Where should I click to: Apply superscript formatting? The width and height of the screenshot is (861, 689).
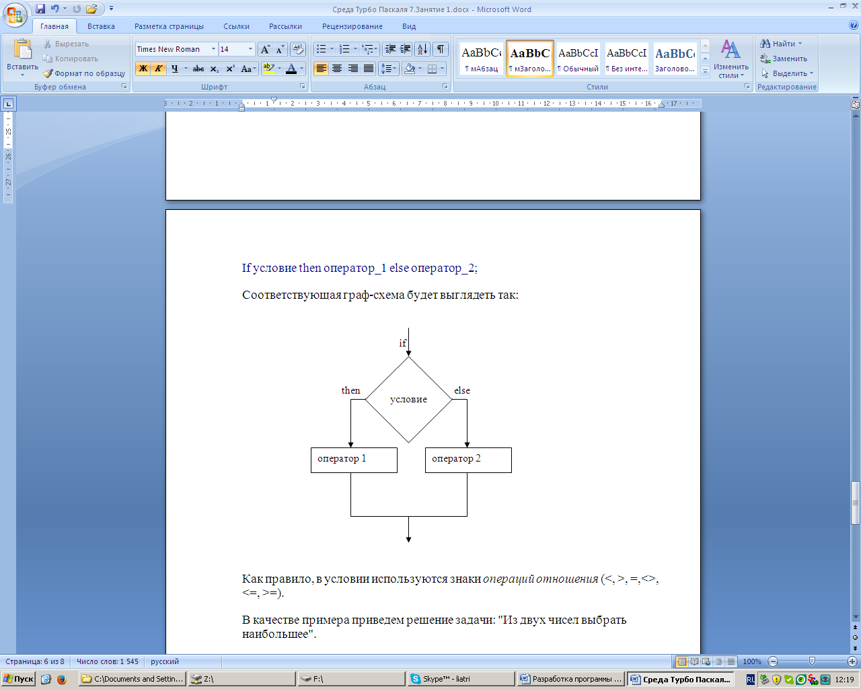230,69
